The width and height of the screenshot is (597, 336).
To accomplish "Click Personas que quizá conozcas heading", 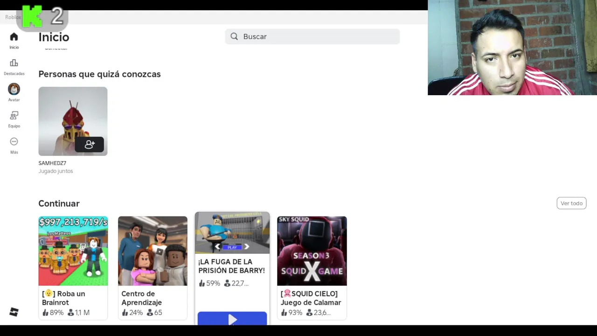I will coord(99,74).
